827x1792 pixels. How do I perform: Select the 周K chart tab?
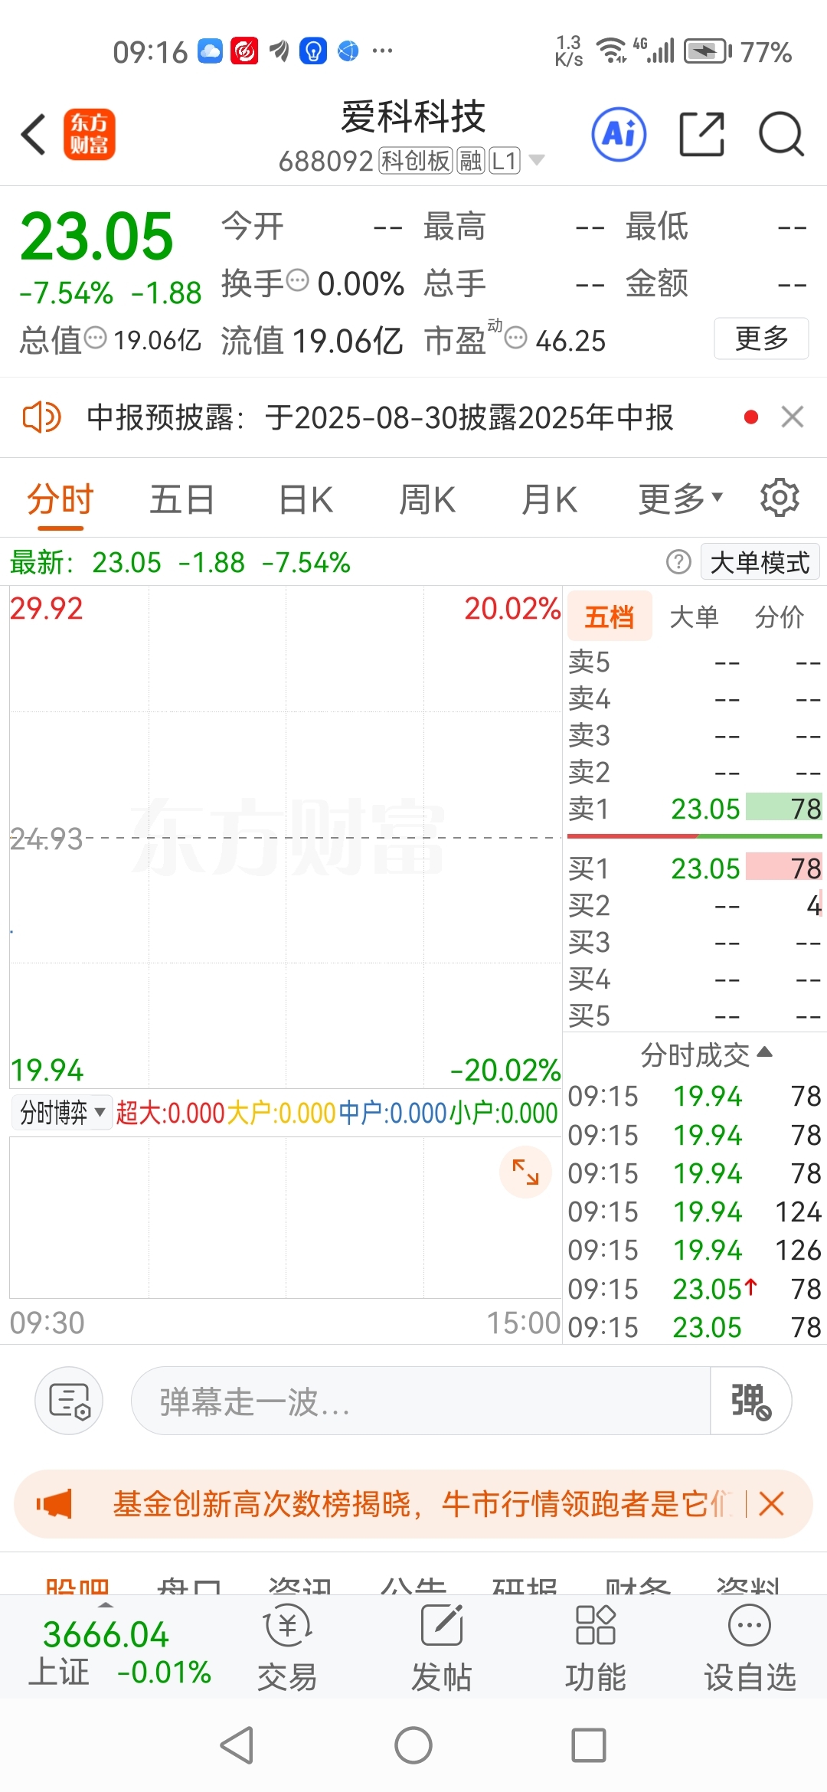427,499
